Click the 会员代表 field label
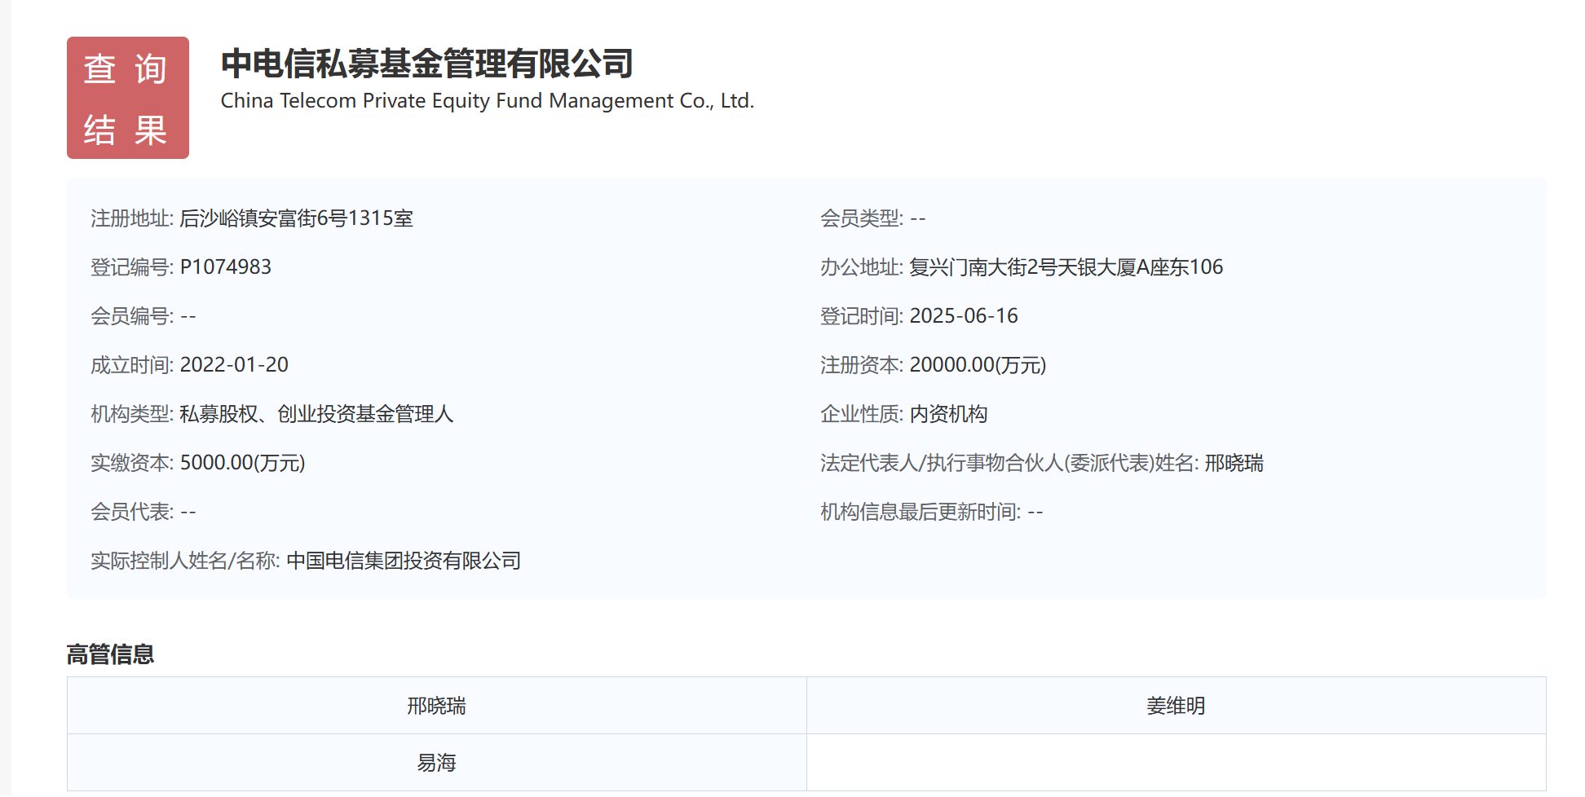This screenshot has width=1585, height=797. (132, 512)
